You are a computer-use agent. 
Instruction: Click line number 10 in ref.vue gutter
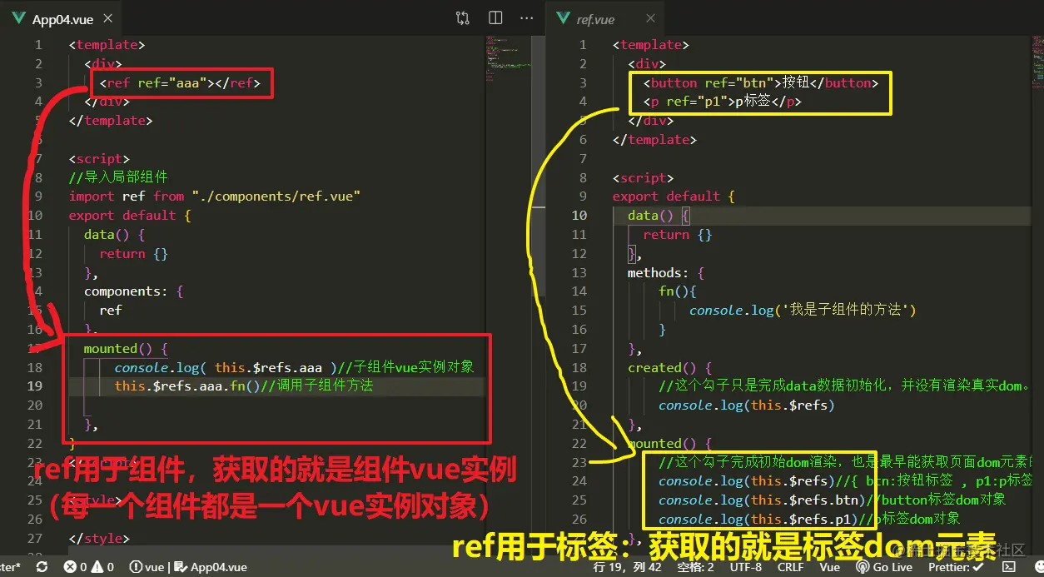pos(579,215)
